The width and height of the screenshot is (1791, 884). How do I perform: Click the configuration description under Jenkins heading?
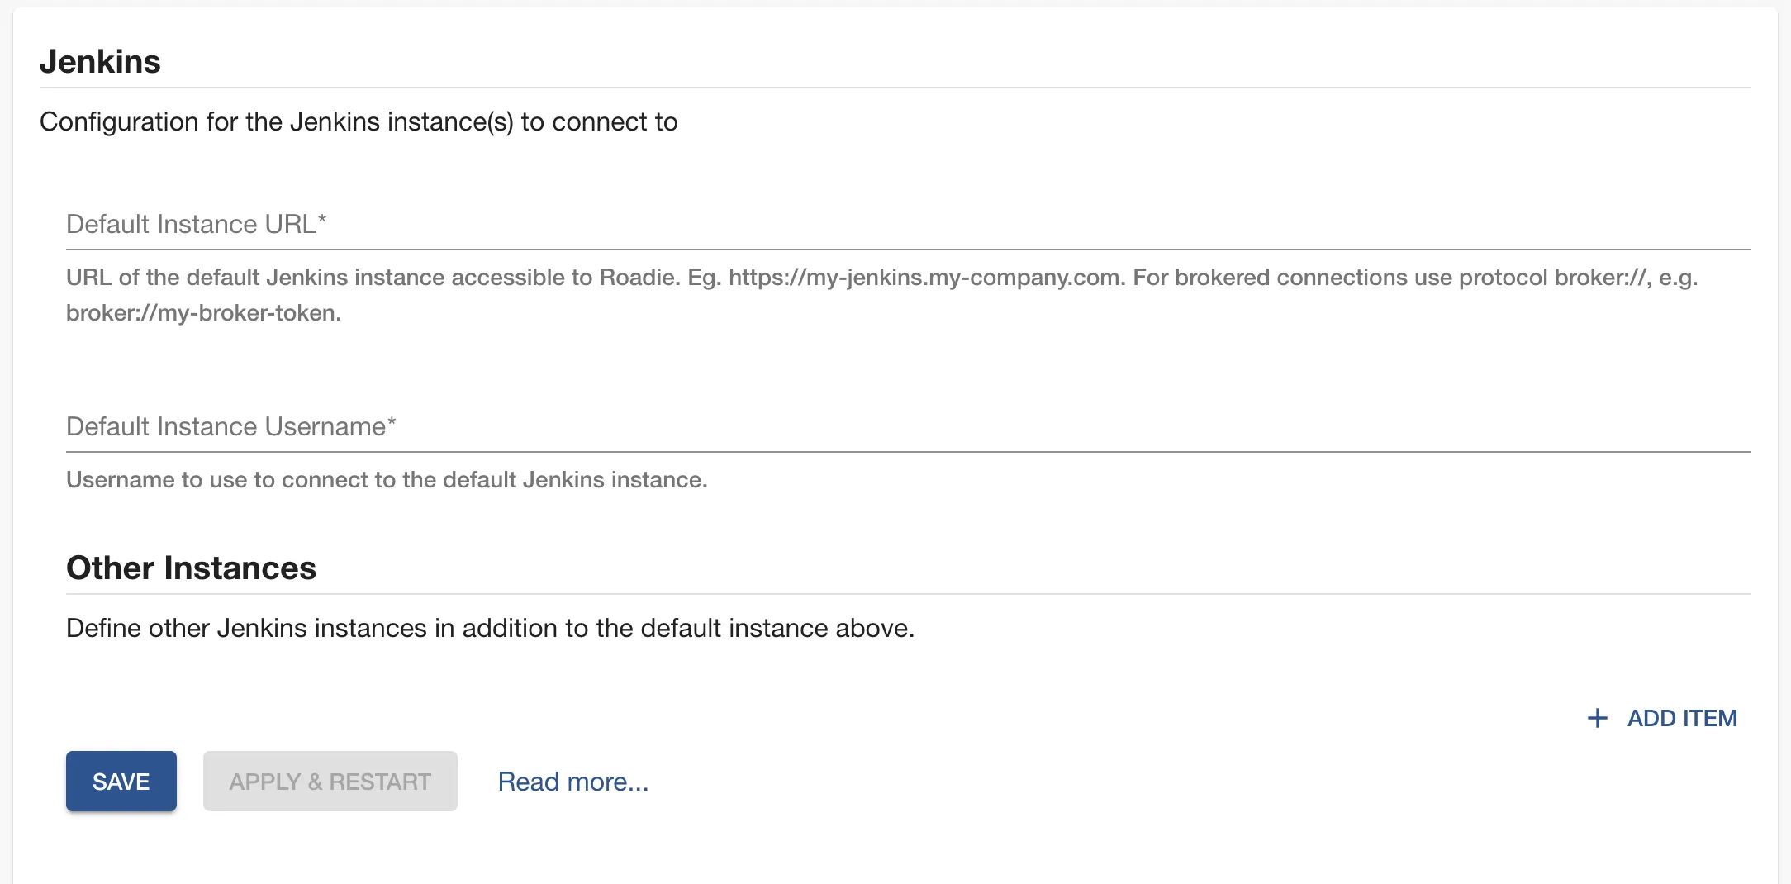pyautogui.click(x=358, y=121)
